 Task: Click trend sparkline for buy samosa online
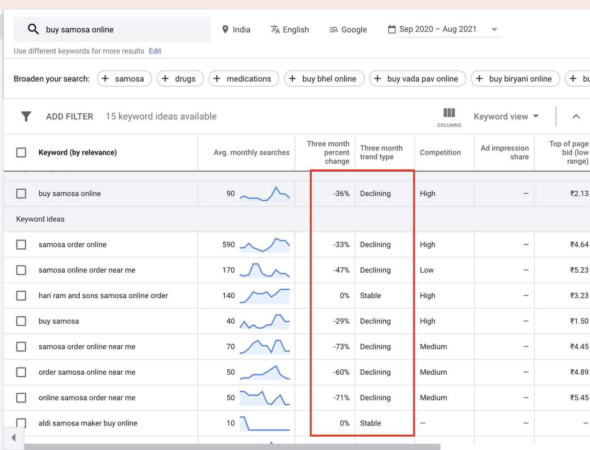point(264,194)
